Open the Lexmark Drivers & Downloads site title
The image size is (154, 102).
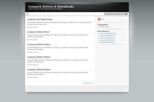(x=51, y=7)
